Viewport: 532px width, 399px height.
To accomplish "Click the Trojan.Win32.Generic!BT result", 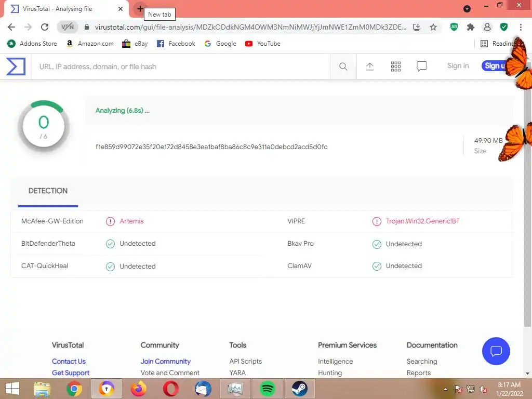I will [x=422, y=221].
